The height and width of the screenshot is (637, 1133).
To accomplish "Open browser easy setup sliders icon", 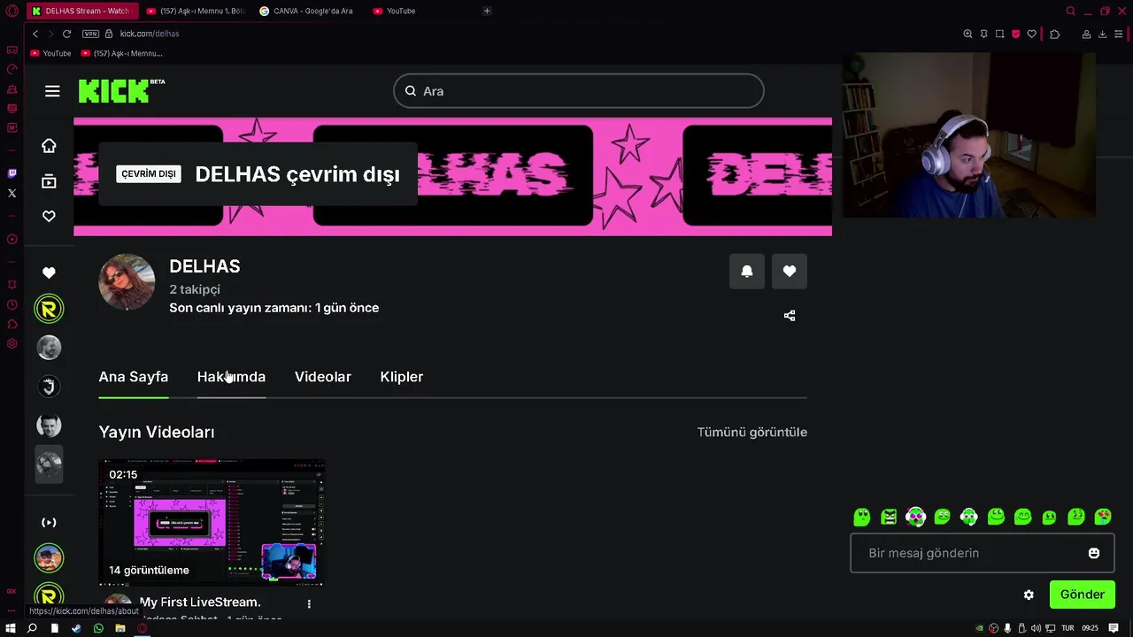I will pos(1119,34).
